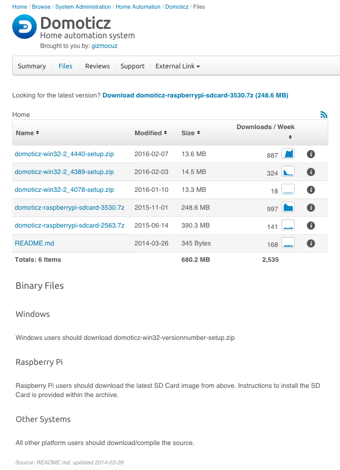Download latest domoticz-raspberrypi-sdcard-3530.7z (248.6 MB) link
340x470 pixels.
point(195,95)
